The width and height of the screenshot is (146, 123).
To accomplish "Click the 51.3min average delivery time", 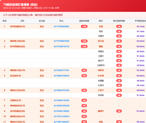I will pyautogui.click(x=140, y=56).
